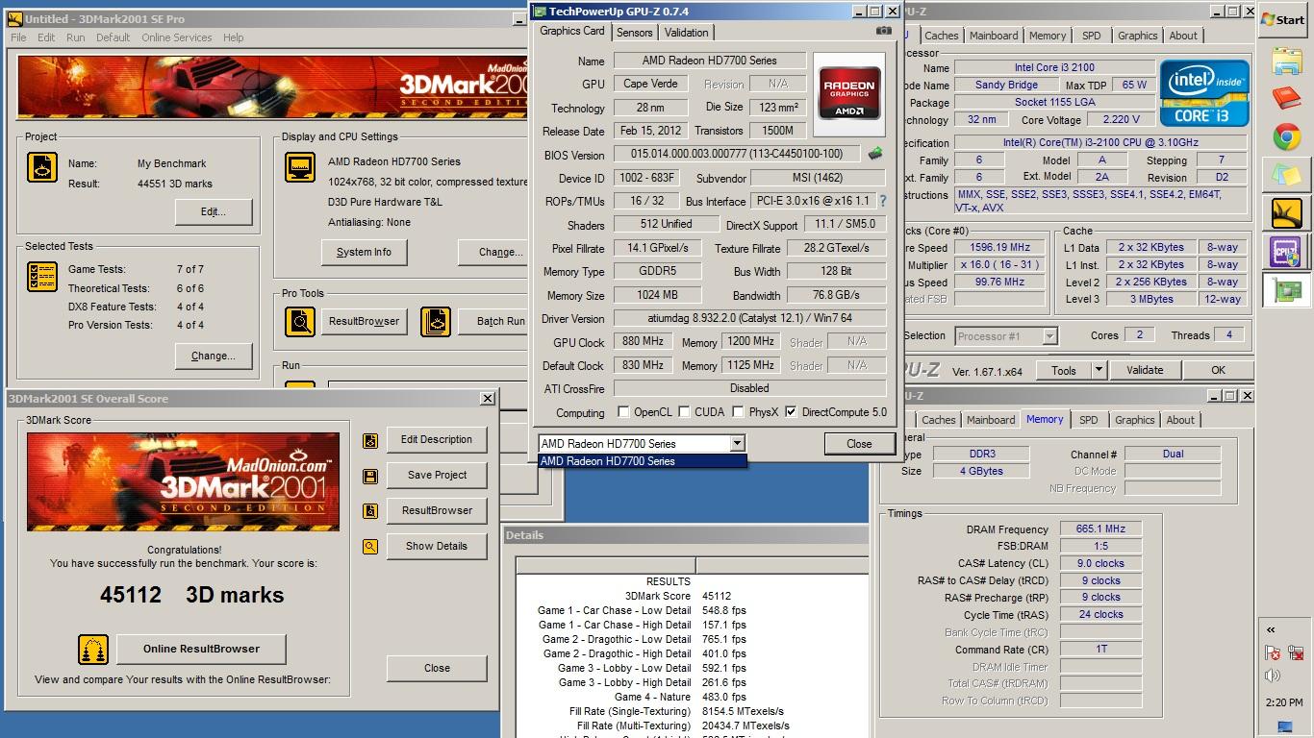Click the Bus Interface question mark icon

click(x=882, y=201)
